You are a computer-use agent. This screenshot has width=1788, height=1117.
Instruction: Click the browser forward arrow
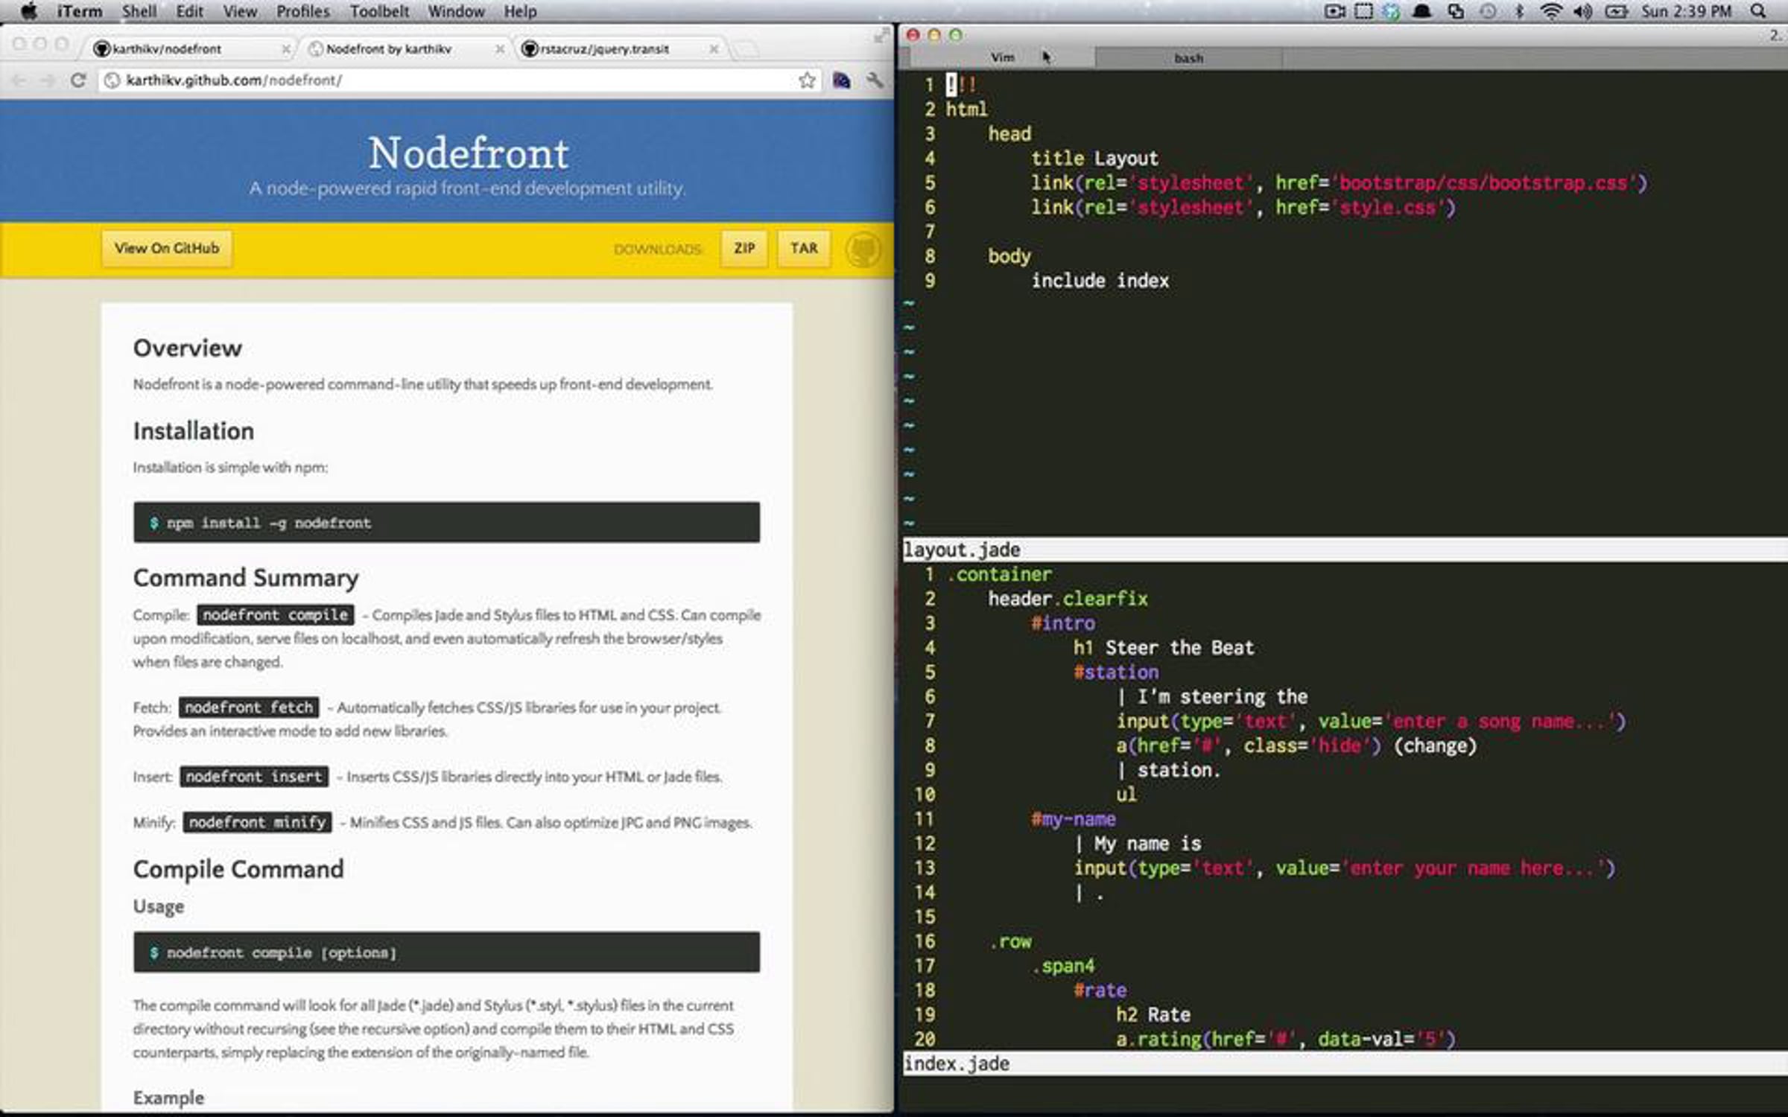point(48,80)
